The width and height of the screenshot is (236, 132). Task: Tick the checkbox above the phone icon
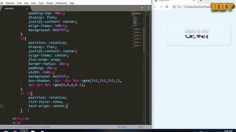click(x=187, y=31)
